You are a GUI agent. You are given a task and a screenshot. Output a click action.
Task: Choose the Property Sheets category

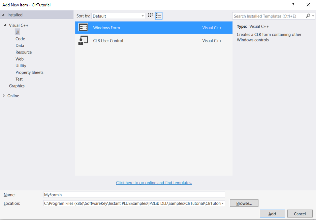pyautogui.click(x=29, y=72)
